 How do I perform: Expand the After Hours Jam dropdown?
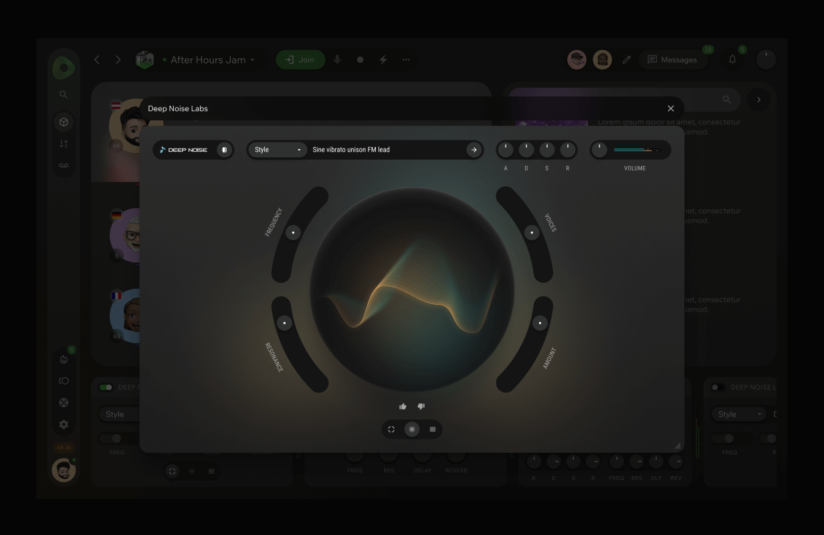pos(253,60)
